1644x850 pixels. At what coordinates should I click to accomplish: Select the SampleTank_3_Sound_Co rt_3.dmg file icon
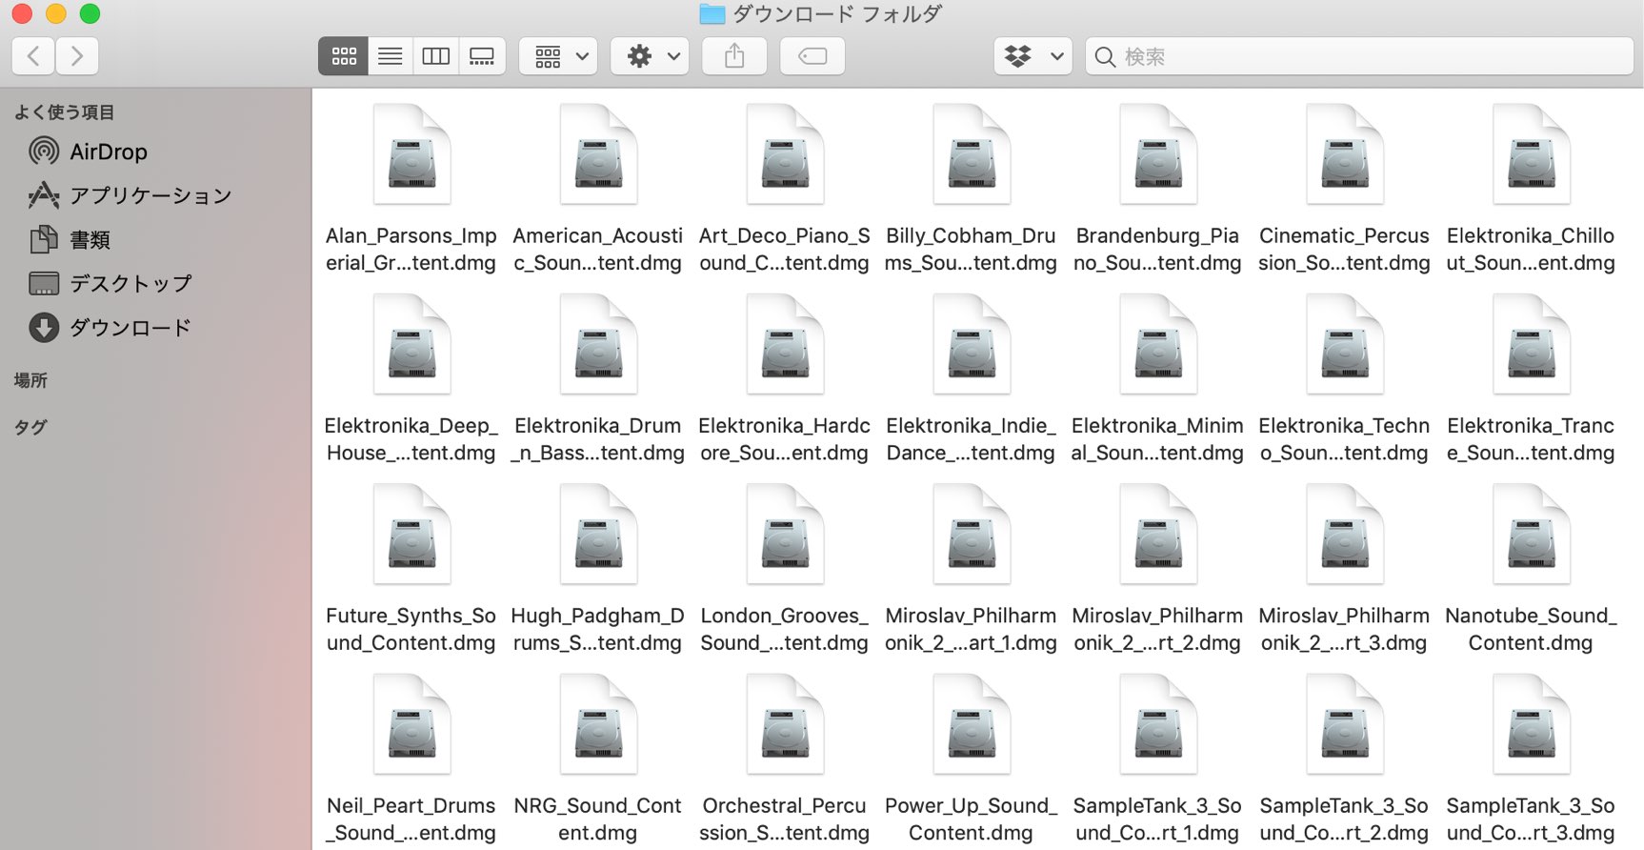coord(1532,724)
